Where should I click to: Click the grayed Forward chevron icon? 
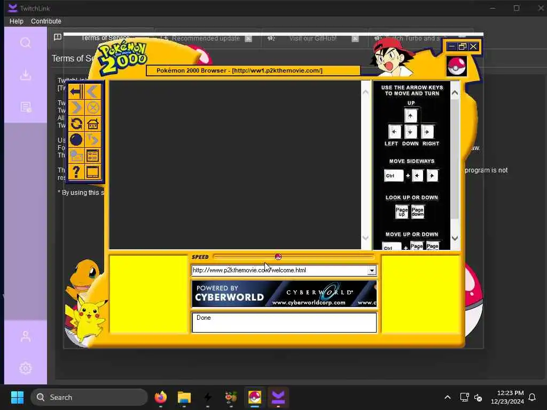point(76,108)
